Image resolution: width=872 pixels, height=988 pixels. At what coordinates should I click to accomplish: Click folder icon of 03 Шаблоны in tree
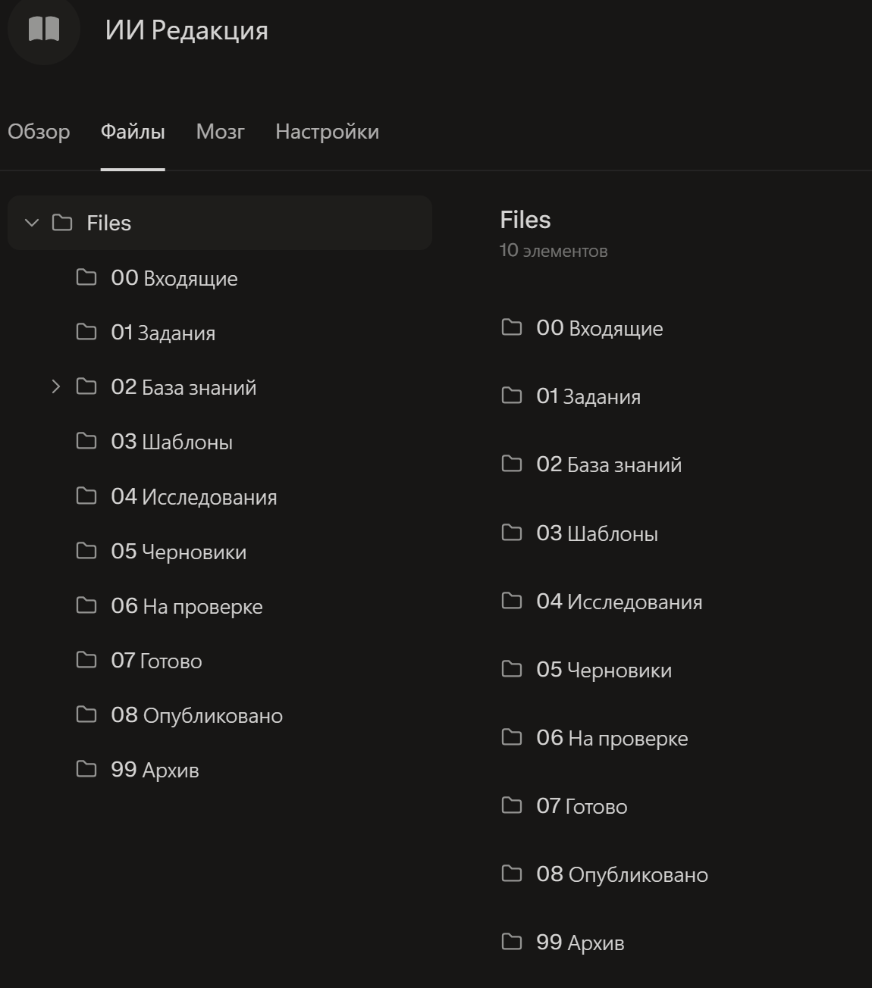coord(86,441)
